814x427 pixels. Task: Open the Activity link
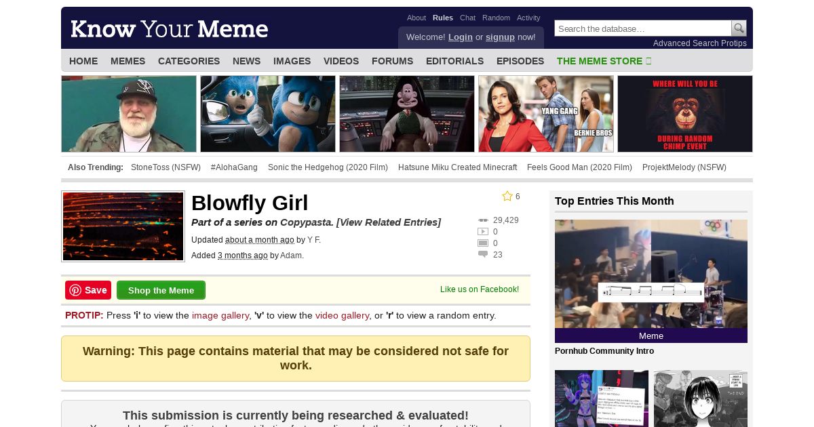(x=528, y=18)
